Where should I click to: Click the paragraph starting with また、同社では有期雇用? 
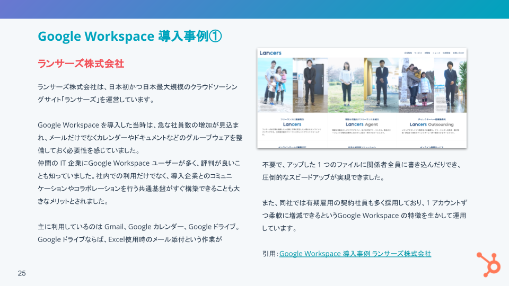pos(365,216)
